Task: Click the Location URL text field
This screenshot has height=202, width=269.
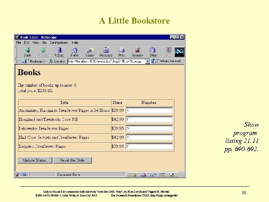Action: 106,61
